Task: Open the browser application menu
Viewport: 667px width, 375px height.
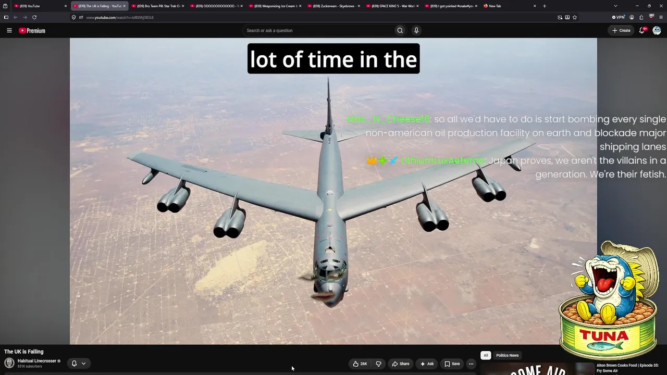Action: 661,17
